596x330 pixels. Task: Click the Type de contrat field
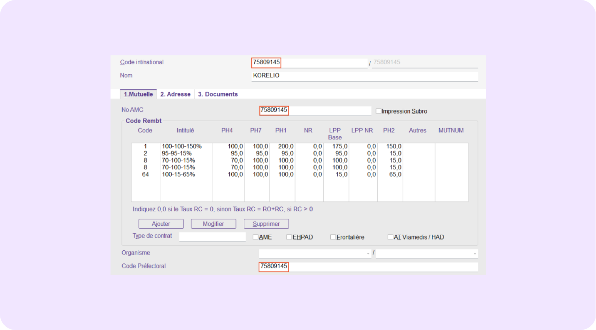pos(212,237)
